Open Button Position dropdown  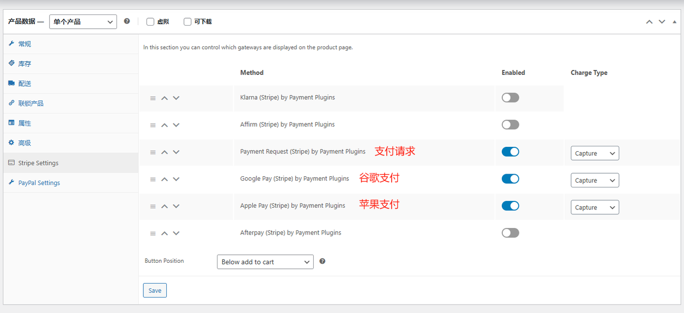(265, 262)
